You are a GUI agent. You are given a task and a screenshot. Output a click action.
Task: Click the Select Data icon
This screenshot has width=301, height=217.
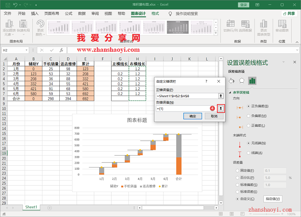pos(245,26)
